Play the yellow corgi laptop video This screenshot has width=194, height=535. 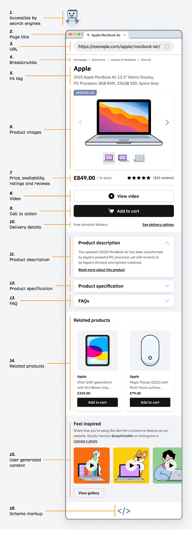131,465
